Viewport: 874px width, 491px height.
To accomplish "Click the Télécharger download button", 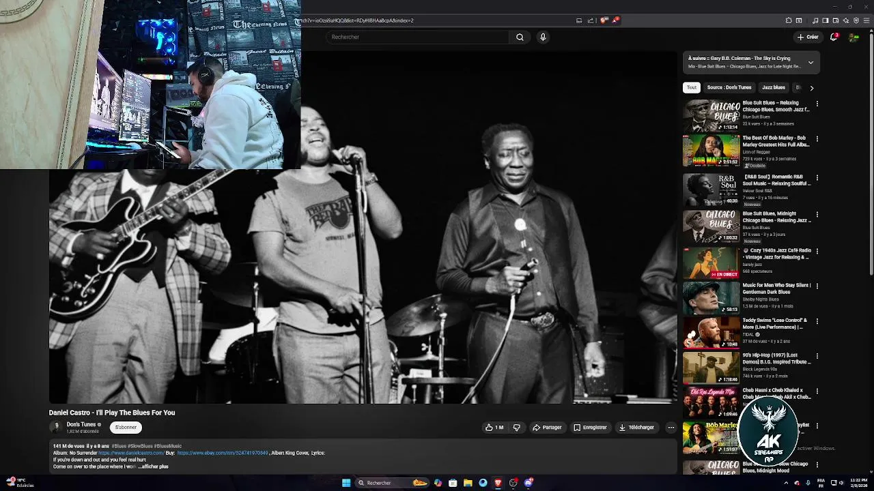I will pos(636,428).
